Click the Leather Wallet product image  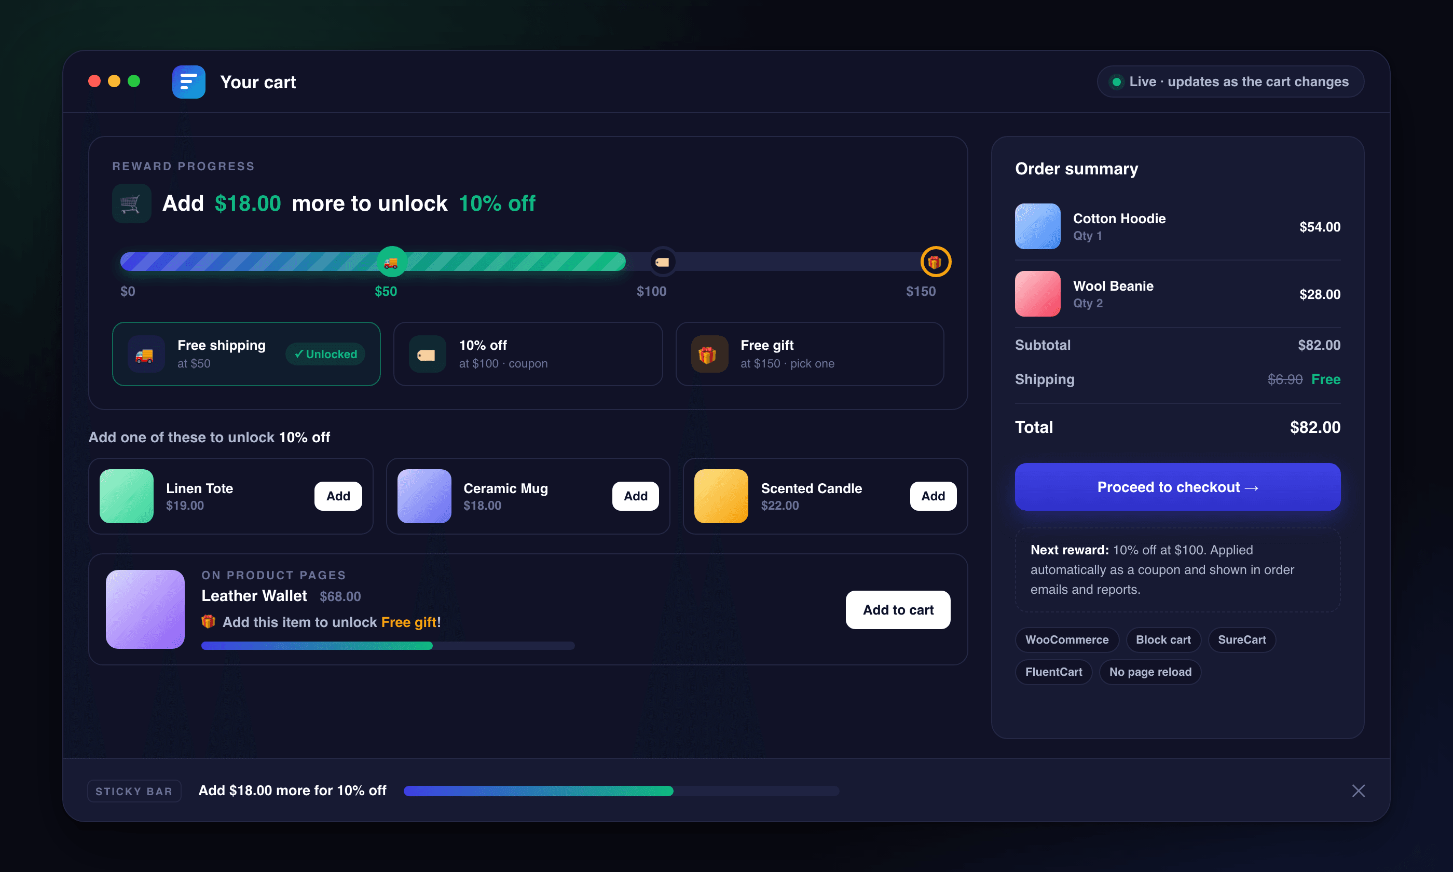coord(145,609)
